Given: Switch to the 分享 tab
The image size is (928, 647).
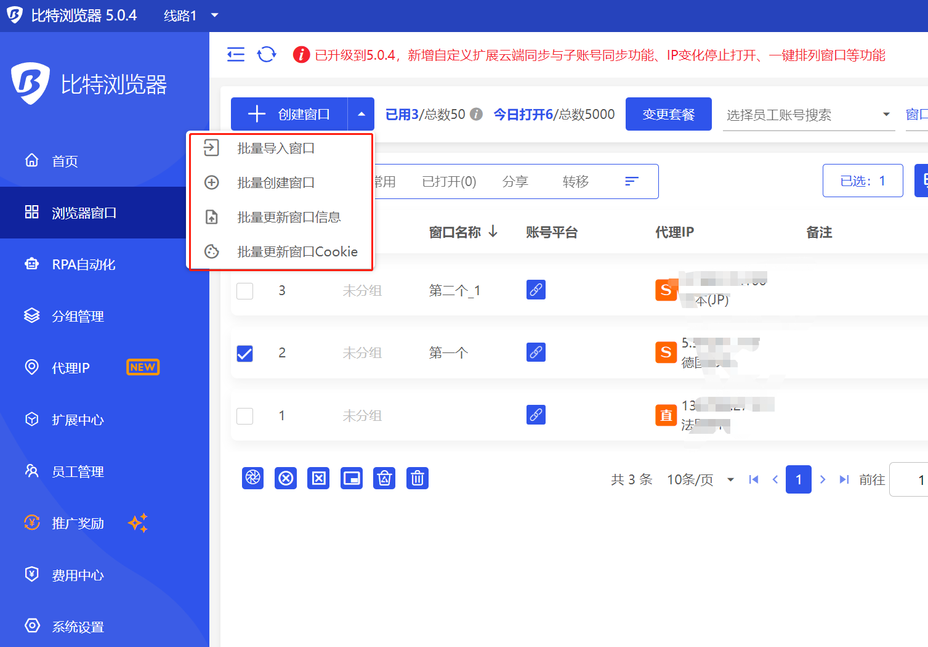Looking at the screenshot, I should 515,181.
